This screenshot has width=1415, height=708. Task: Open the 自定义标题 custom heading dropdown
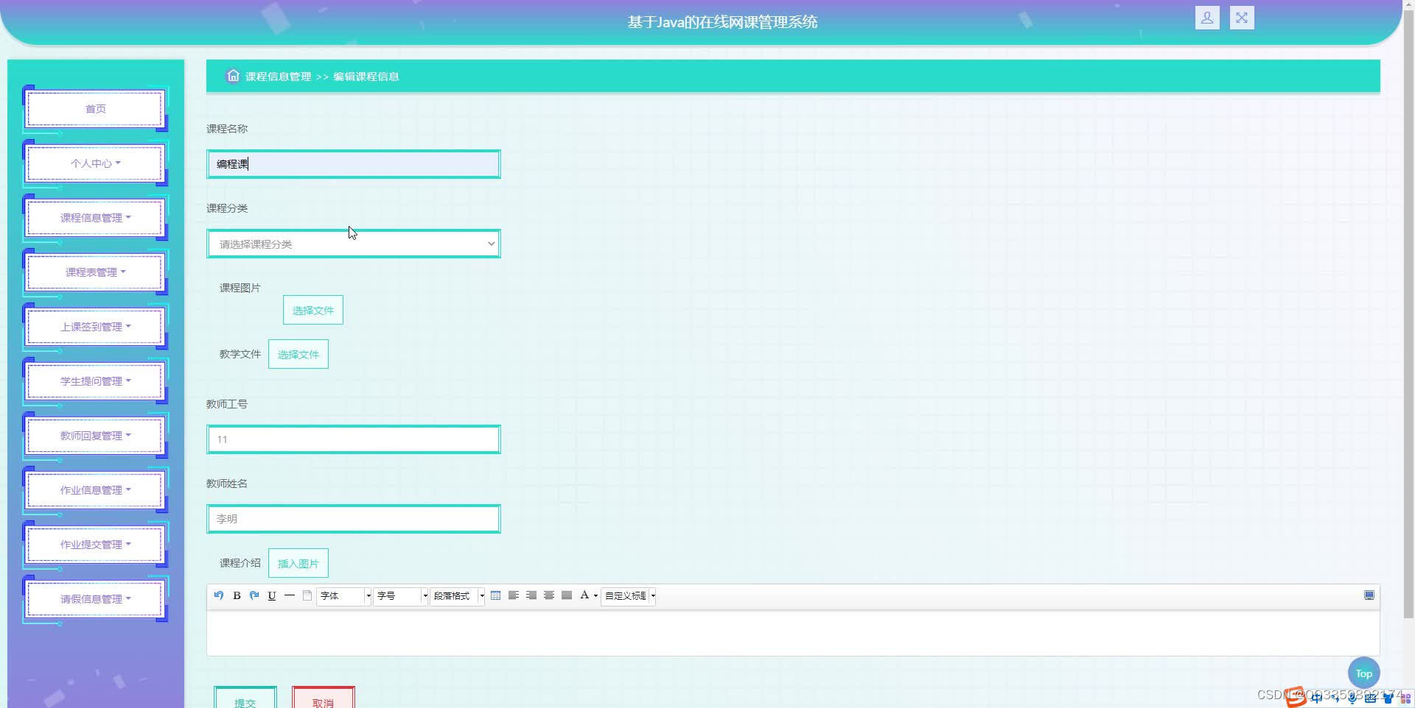pos(629,595)
